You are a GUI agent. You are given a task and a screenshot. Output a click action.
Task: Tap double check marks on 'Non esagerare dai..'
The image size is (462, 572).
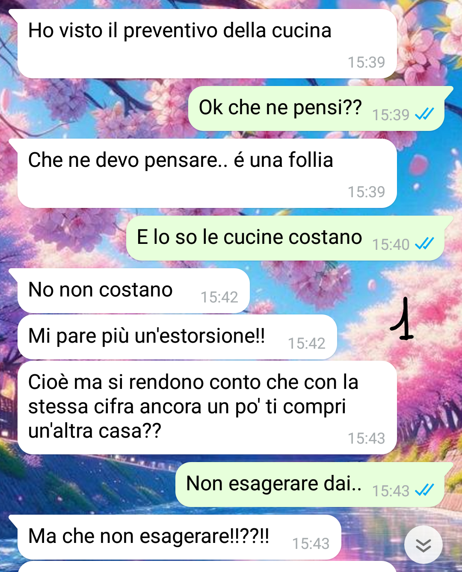424,490
